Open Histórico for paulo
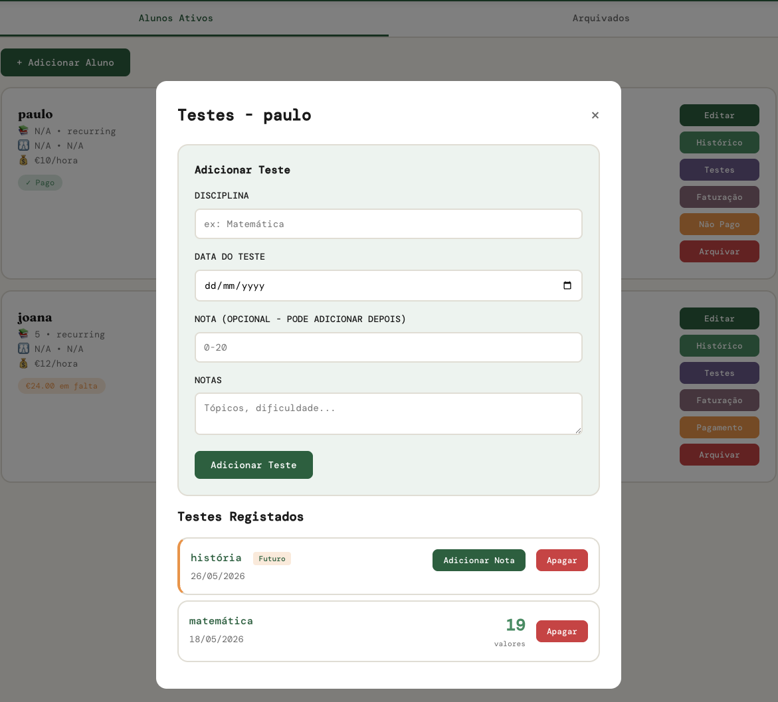Screen dimensions: 778x702 (719, 142)
